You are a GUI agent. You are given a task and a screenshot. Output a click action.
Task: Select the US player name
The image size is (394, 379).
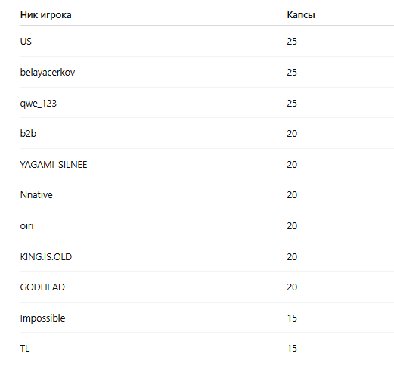[26, 42]
